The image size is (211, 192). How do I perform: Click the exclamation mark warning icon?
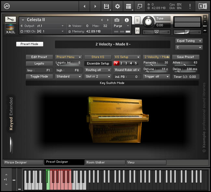pyautogui.click(x=190, y=6)
